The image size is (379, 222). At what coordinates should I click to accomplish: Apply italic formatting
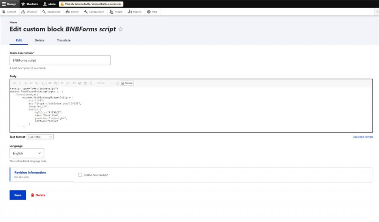tap(20, 83)
